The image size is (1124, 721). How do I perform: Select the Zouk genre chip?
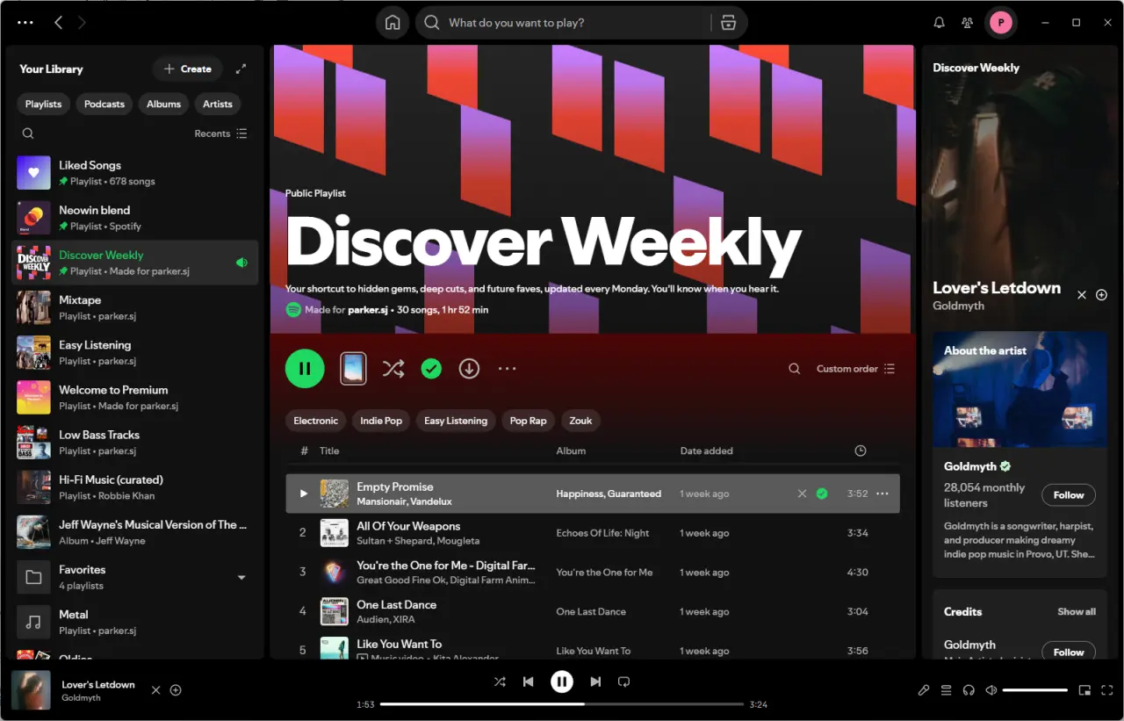point(580,421)
